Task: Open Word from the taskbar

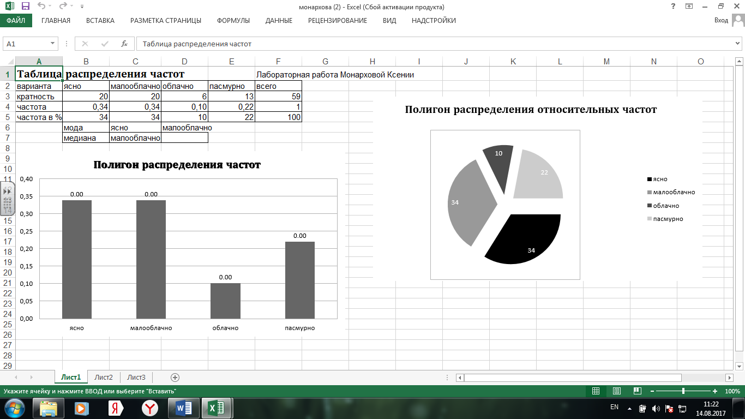Action: coord(183,408)
